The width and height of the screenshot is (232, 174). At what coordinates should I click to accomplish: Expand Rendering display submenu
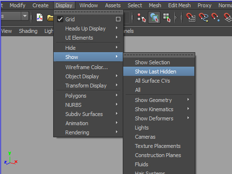click(88, 132)
